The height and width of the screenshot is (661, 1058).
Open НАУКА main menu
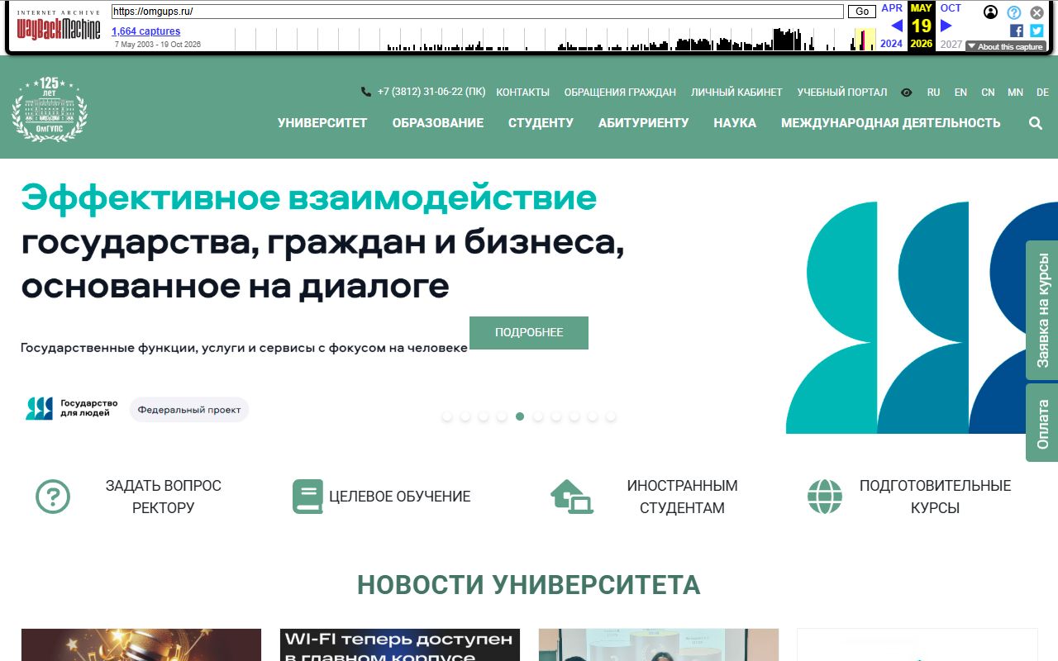(x=735, y=123)
